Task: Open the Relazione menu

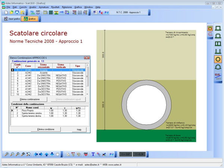Action: 67,7
